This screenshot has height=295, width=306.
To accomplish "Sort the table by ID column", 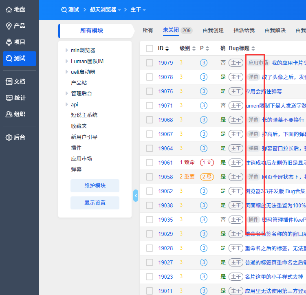I will (163, 48).
